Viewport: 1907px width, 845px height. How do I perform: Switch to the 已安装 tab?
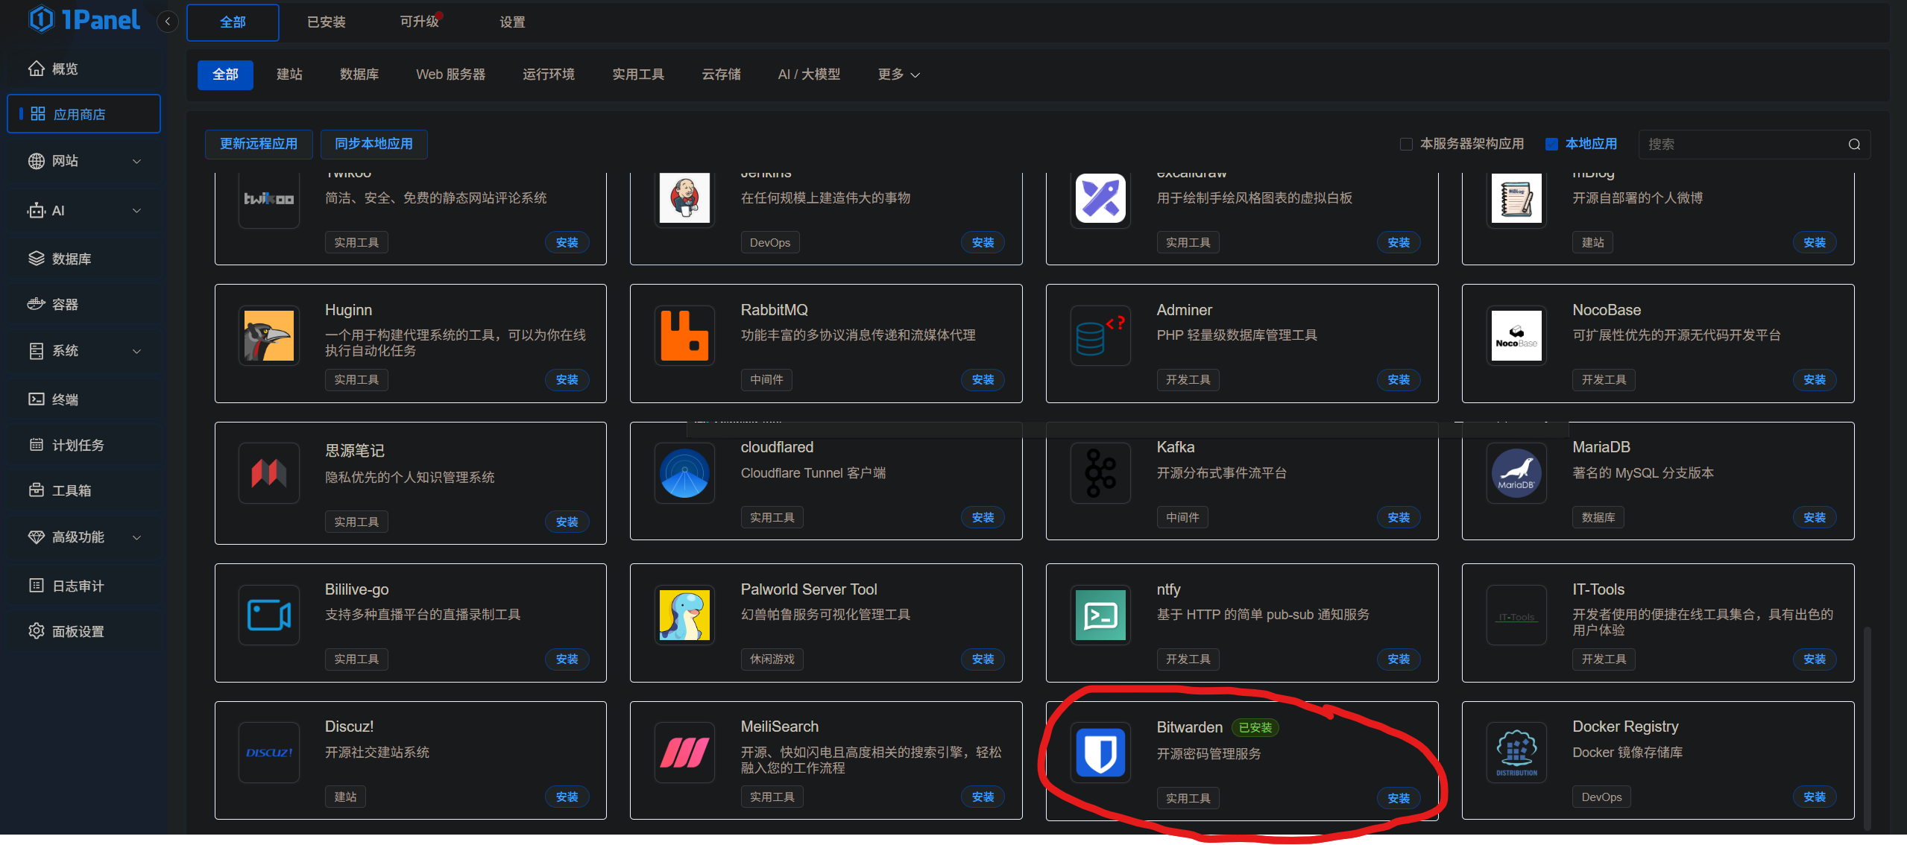pyautogui.click(x=326, y=22)
